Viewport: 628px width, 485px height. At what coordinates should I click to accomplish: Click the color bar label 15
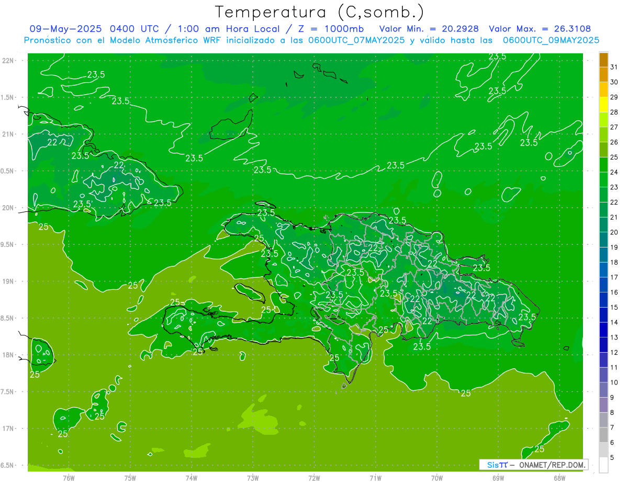(614, 307)
